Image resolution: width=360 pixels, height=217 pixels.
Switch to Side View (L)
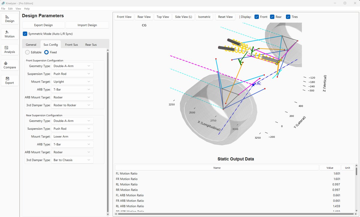[184, 17]
